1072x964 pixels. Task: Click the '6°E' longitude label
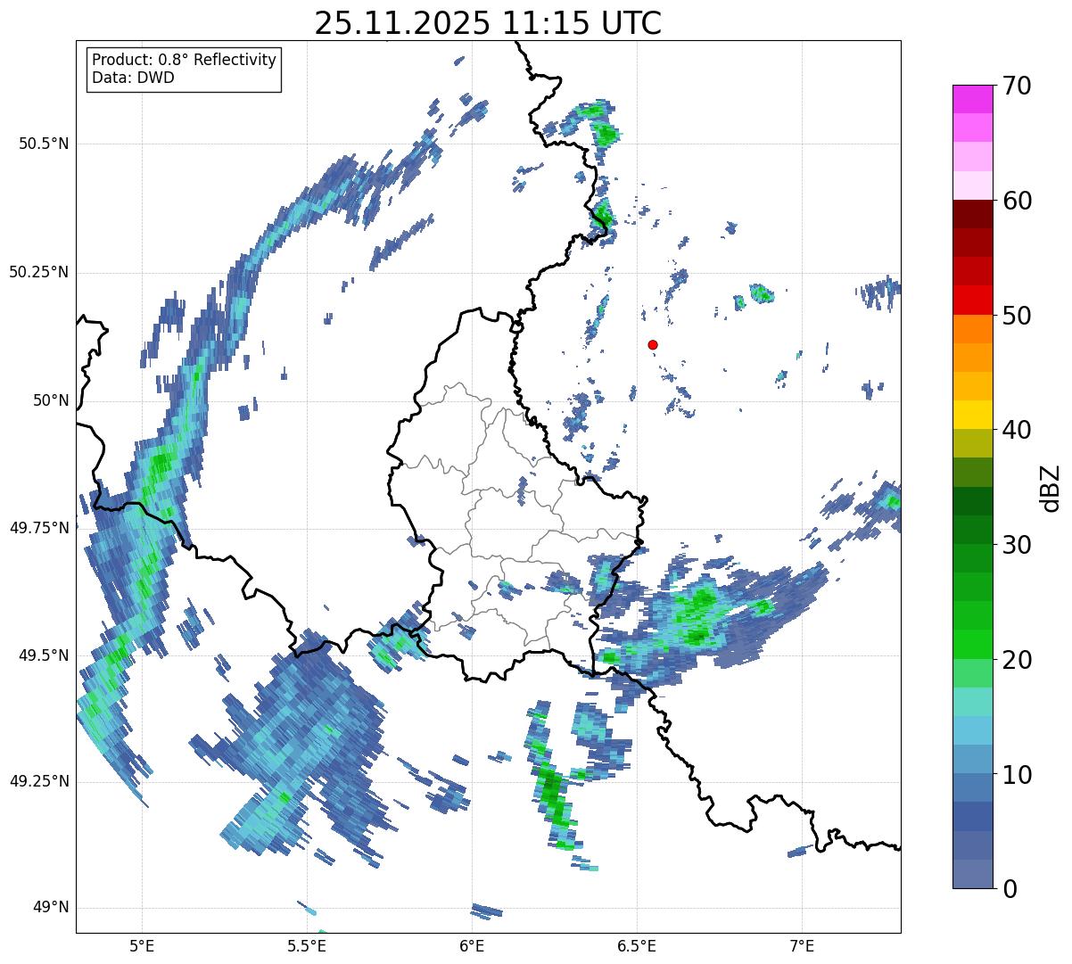(x=473, y=946)
